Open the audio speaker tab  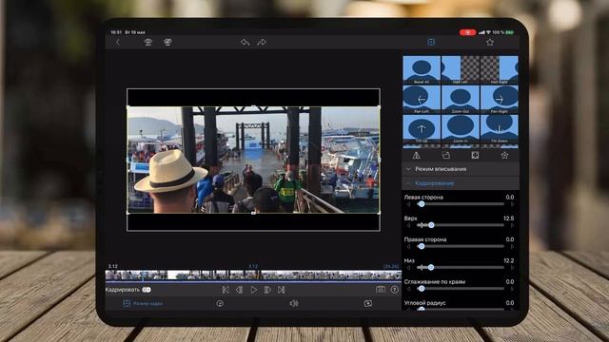294,304
